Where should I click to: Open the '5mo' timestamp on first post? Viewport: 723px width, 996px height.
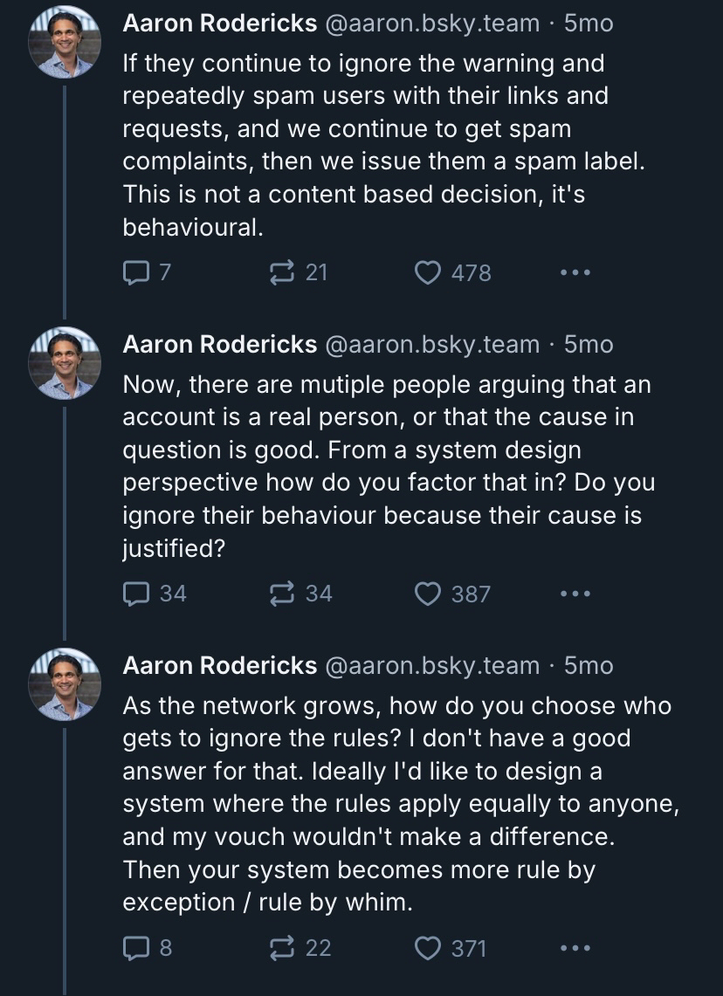coord(589,24)
